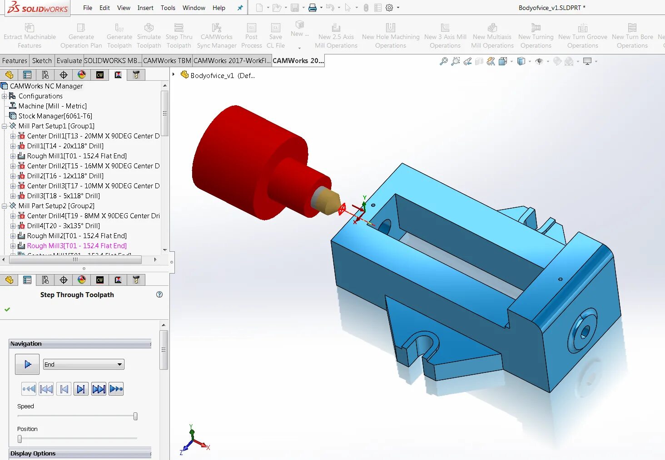
Task: Open the Insert menu
Action: (x=145, y=8)
